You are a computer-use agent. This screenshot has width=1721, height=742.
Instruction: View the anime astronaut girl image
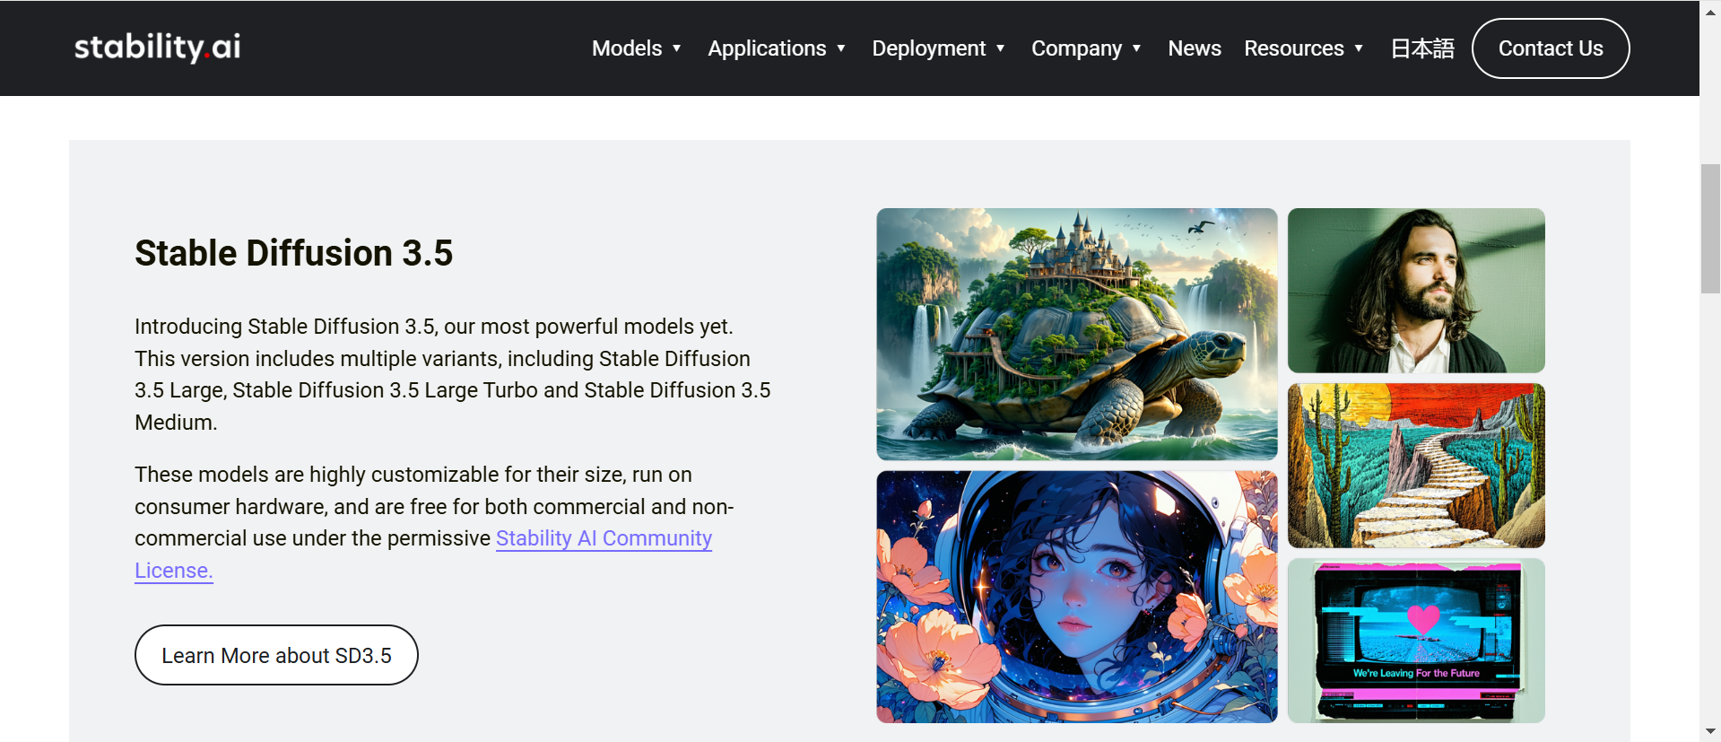point(1076,597)
